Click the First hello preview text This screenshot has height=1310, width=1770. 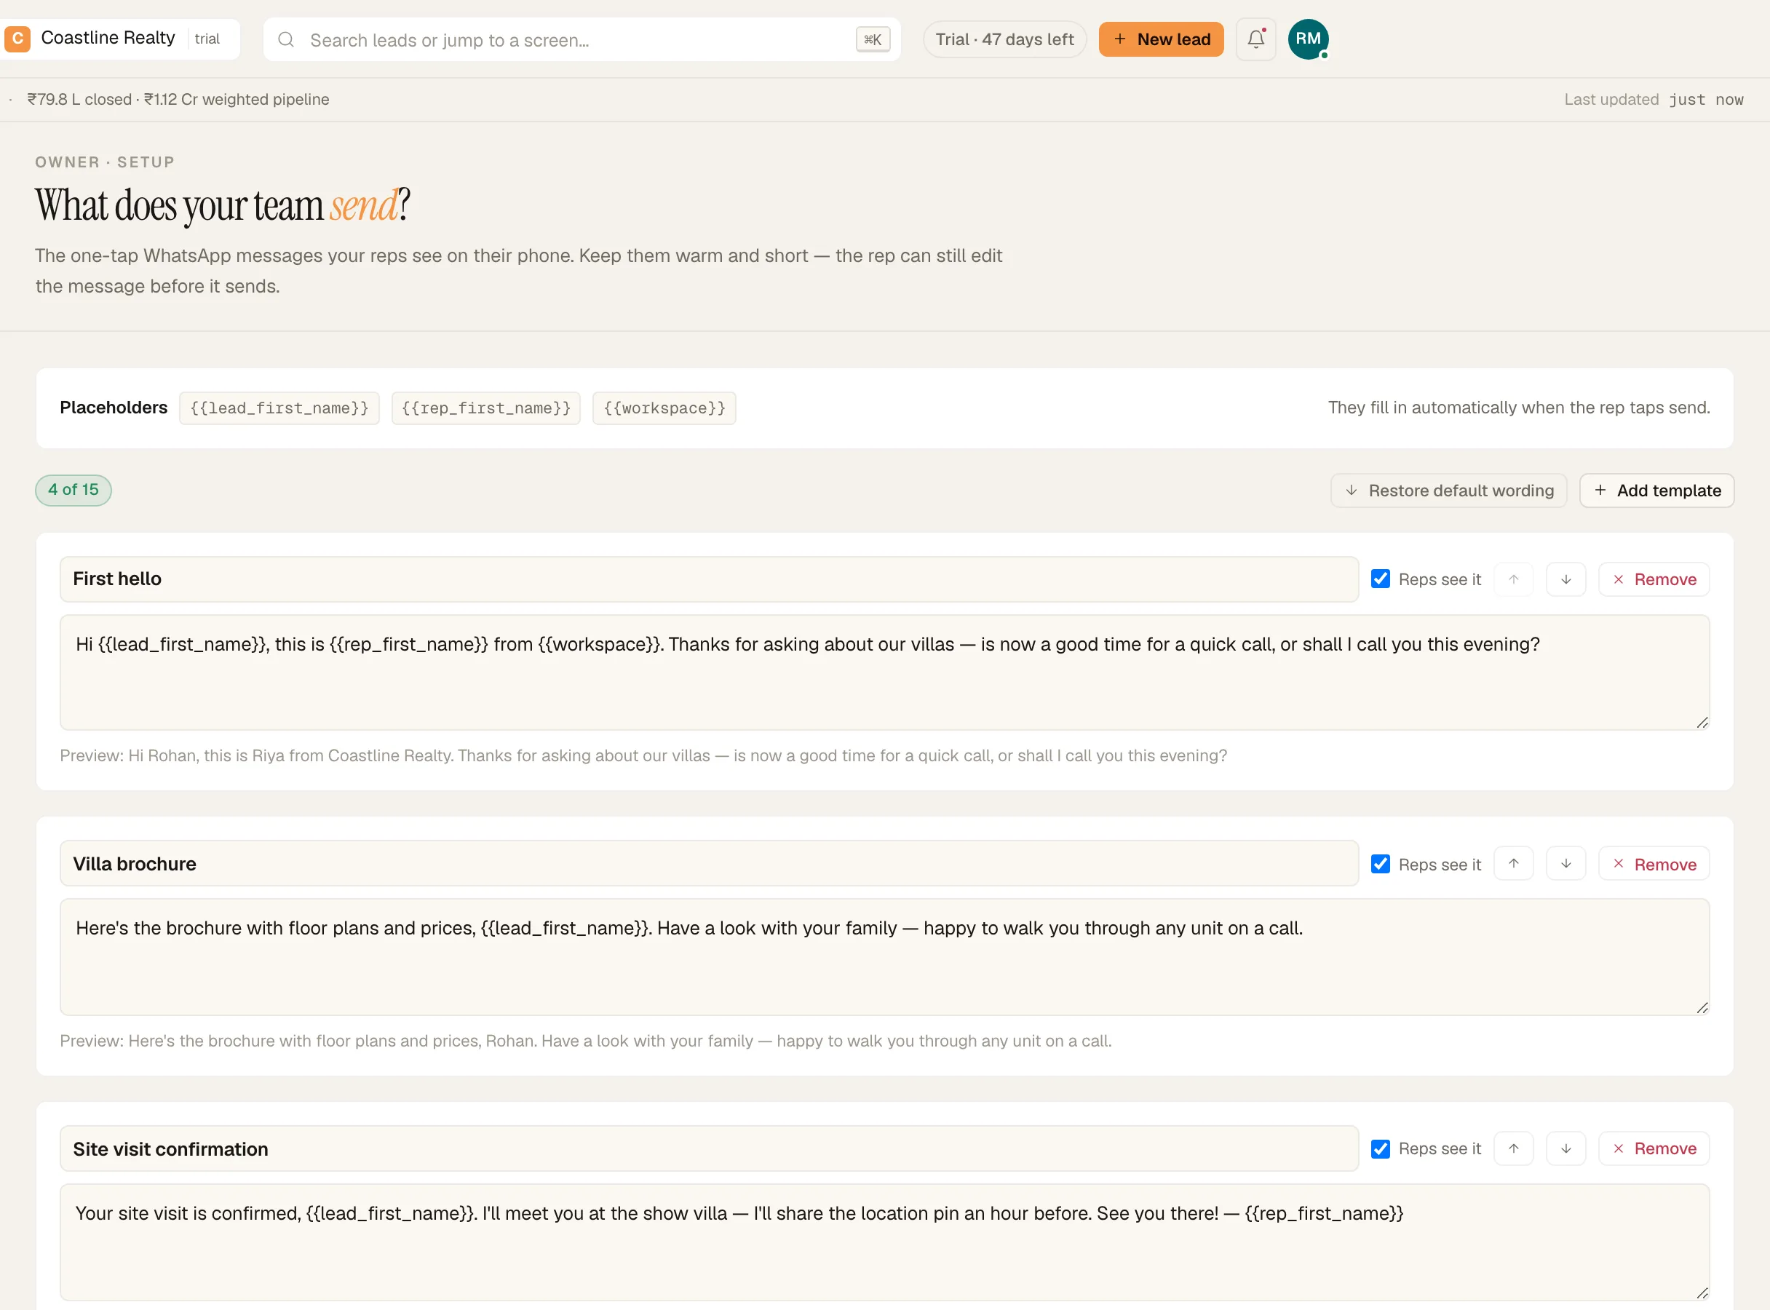click(x=643, y=755)
